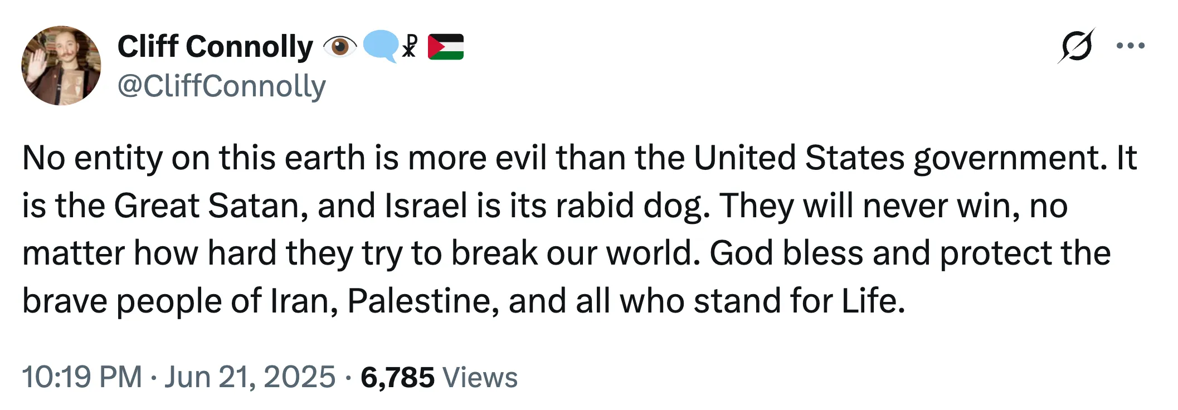Click the eye emoji beside the name

(x=340, y=46)
